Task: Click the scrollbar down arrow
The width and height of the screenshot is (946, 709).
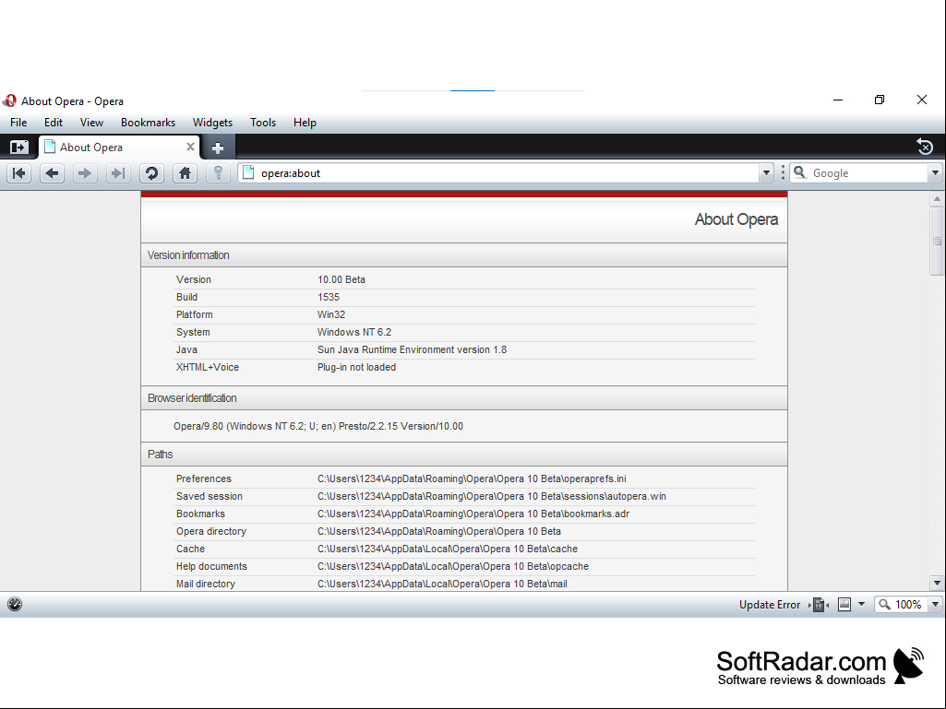Action: coord(937,583)
